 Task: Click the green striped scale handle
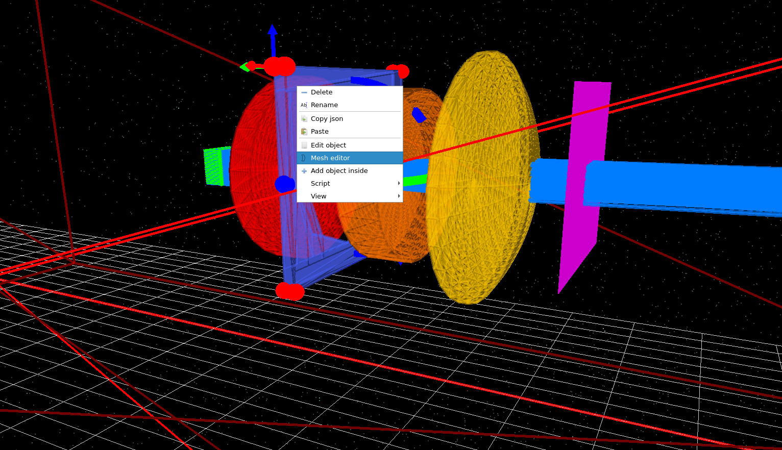[213, 166]
